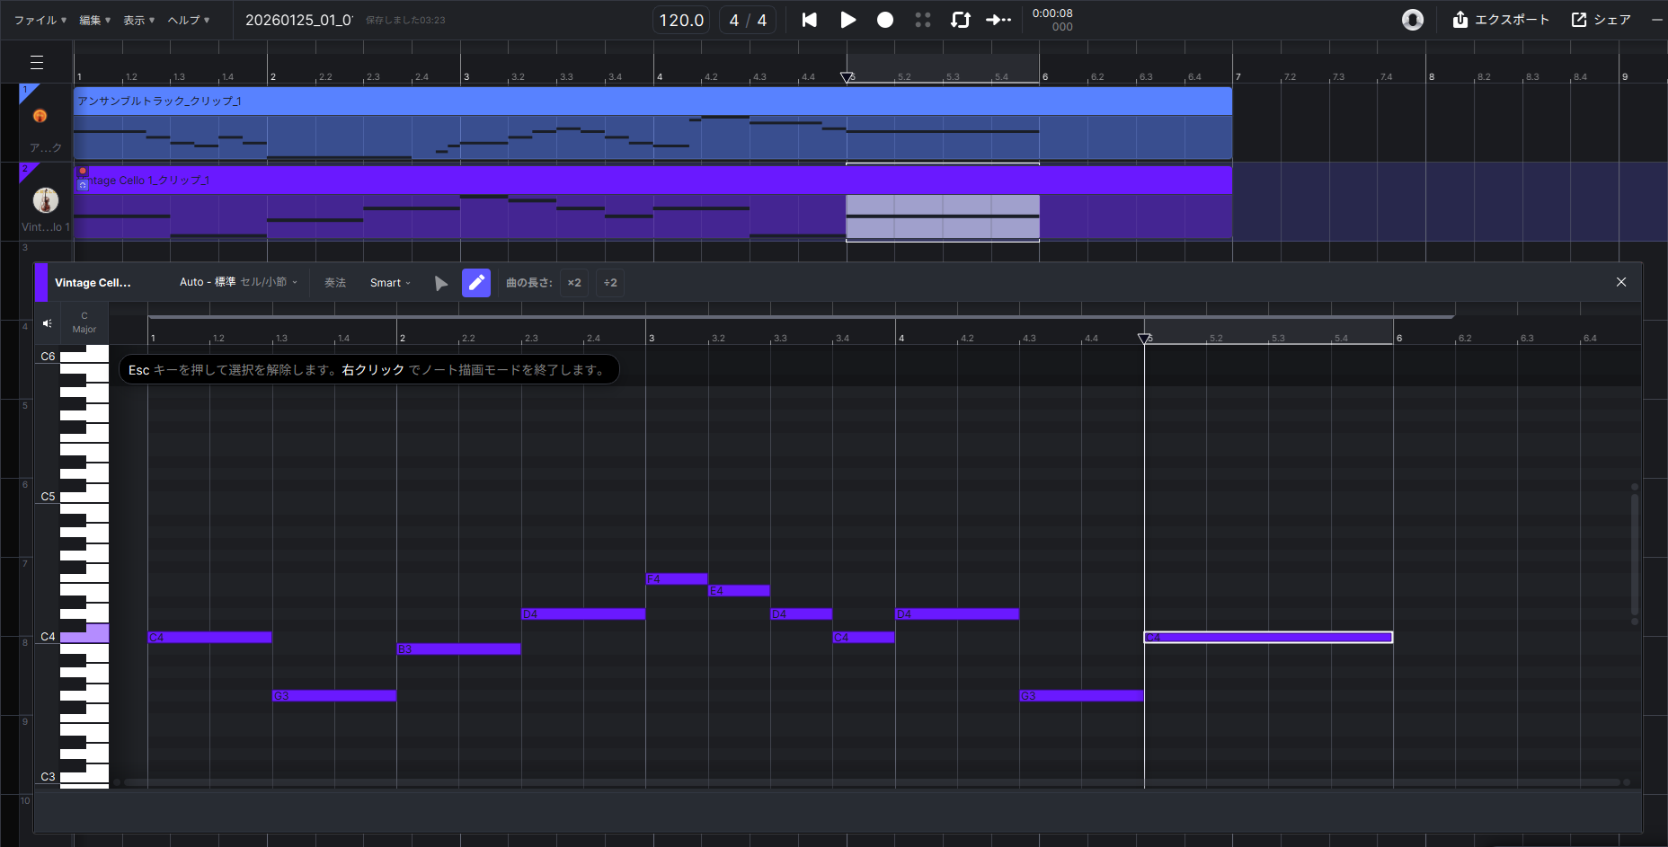Open the Auto grid snap dropdown
This screenshot has height=847, width=1668.
pos(238,282)
